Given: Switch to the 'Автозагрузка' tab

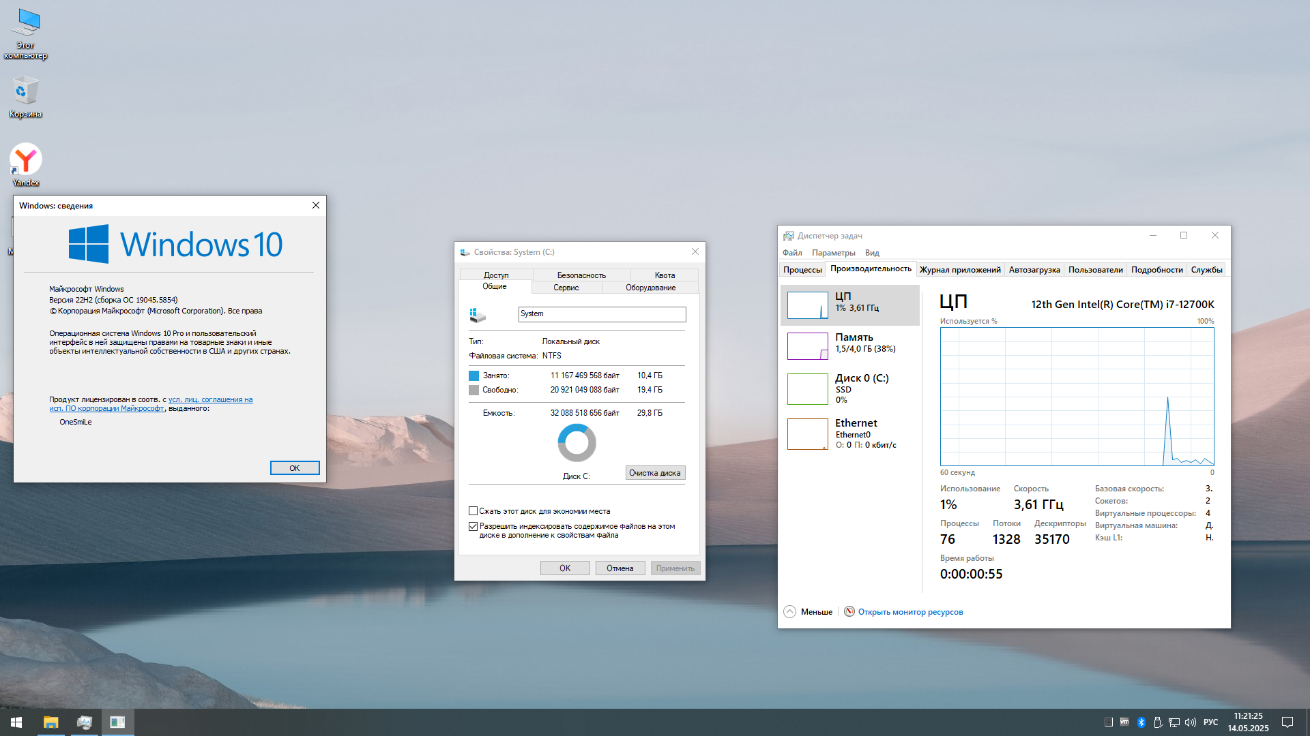Looking at the screenshot, I should tap(1034, 270).
